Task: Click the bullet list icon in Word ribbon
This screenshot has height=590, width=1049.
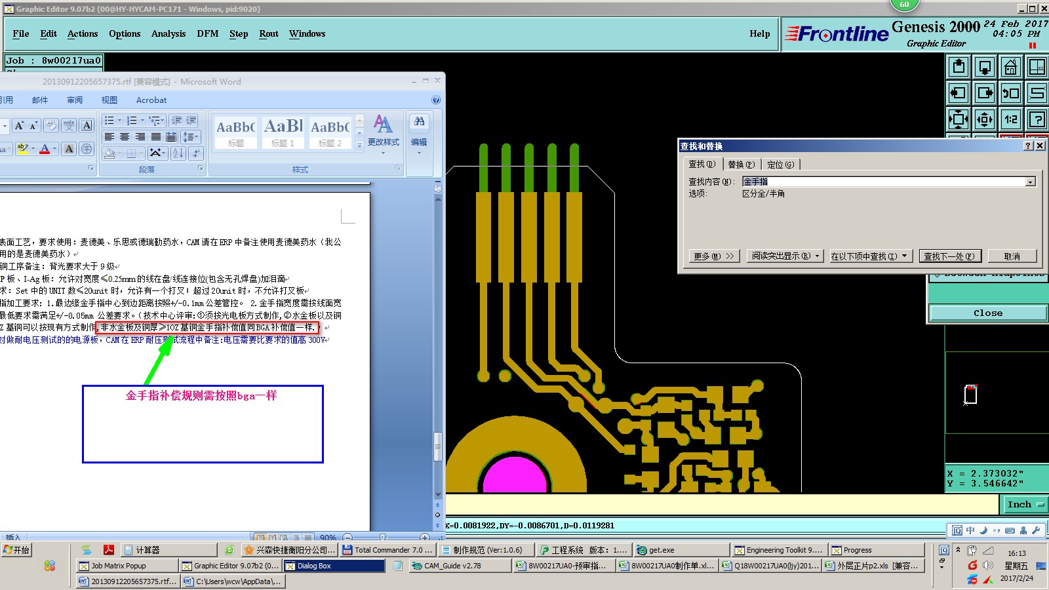Action: 109,121
